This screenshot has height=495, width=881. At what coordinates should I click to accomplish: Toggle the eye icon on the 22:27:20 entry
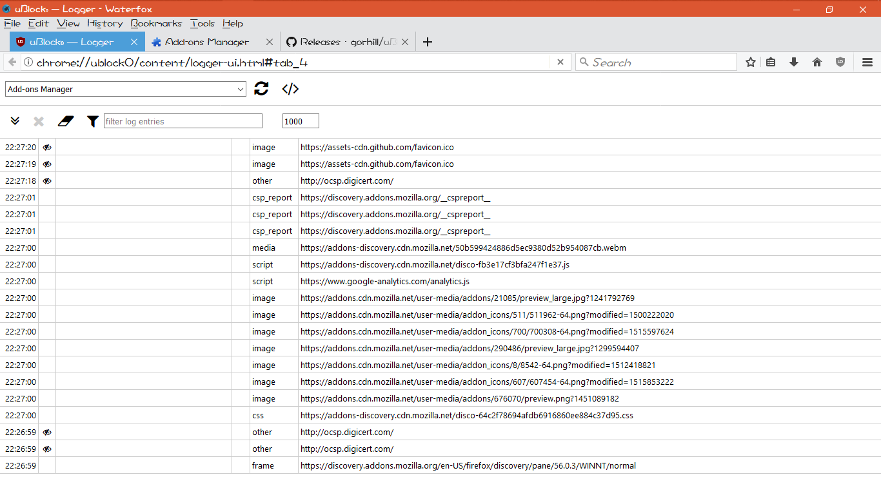click(46, 147)
